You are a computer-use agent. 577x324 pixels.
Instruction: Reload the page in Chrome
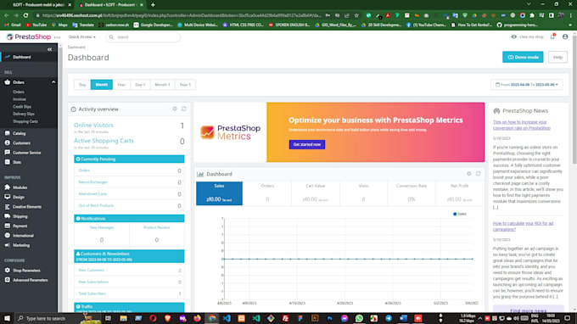point(25,15)
